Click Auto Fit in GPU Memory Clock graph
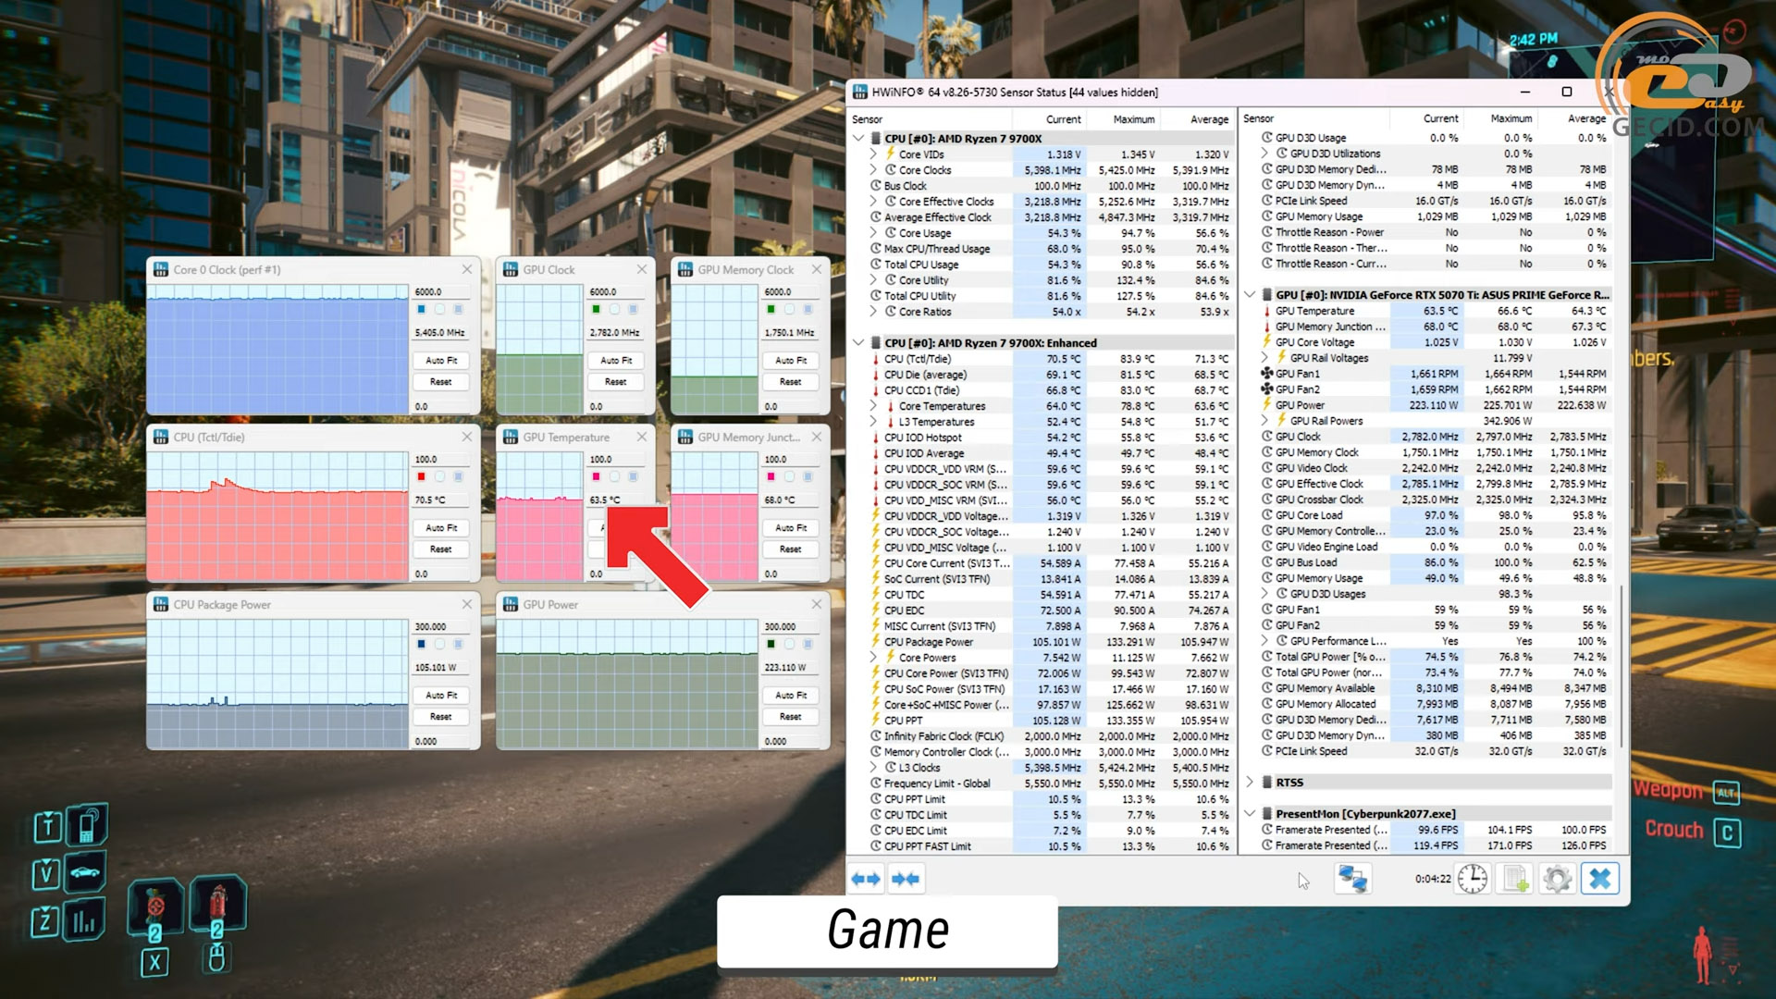1776x999 pixels. coord(791,360)
